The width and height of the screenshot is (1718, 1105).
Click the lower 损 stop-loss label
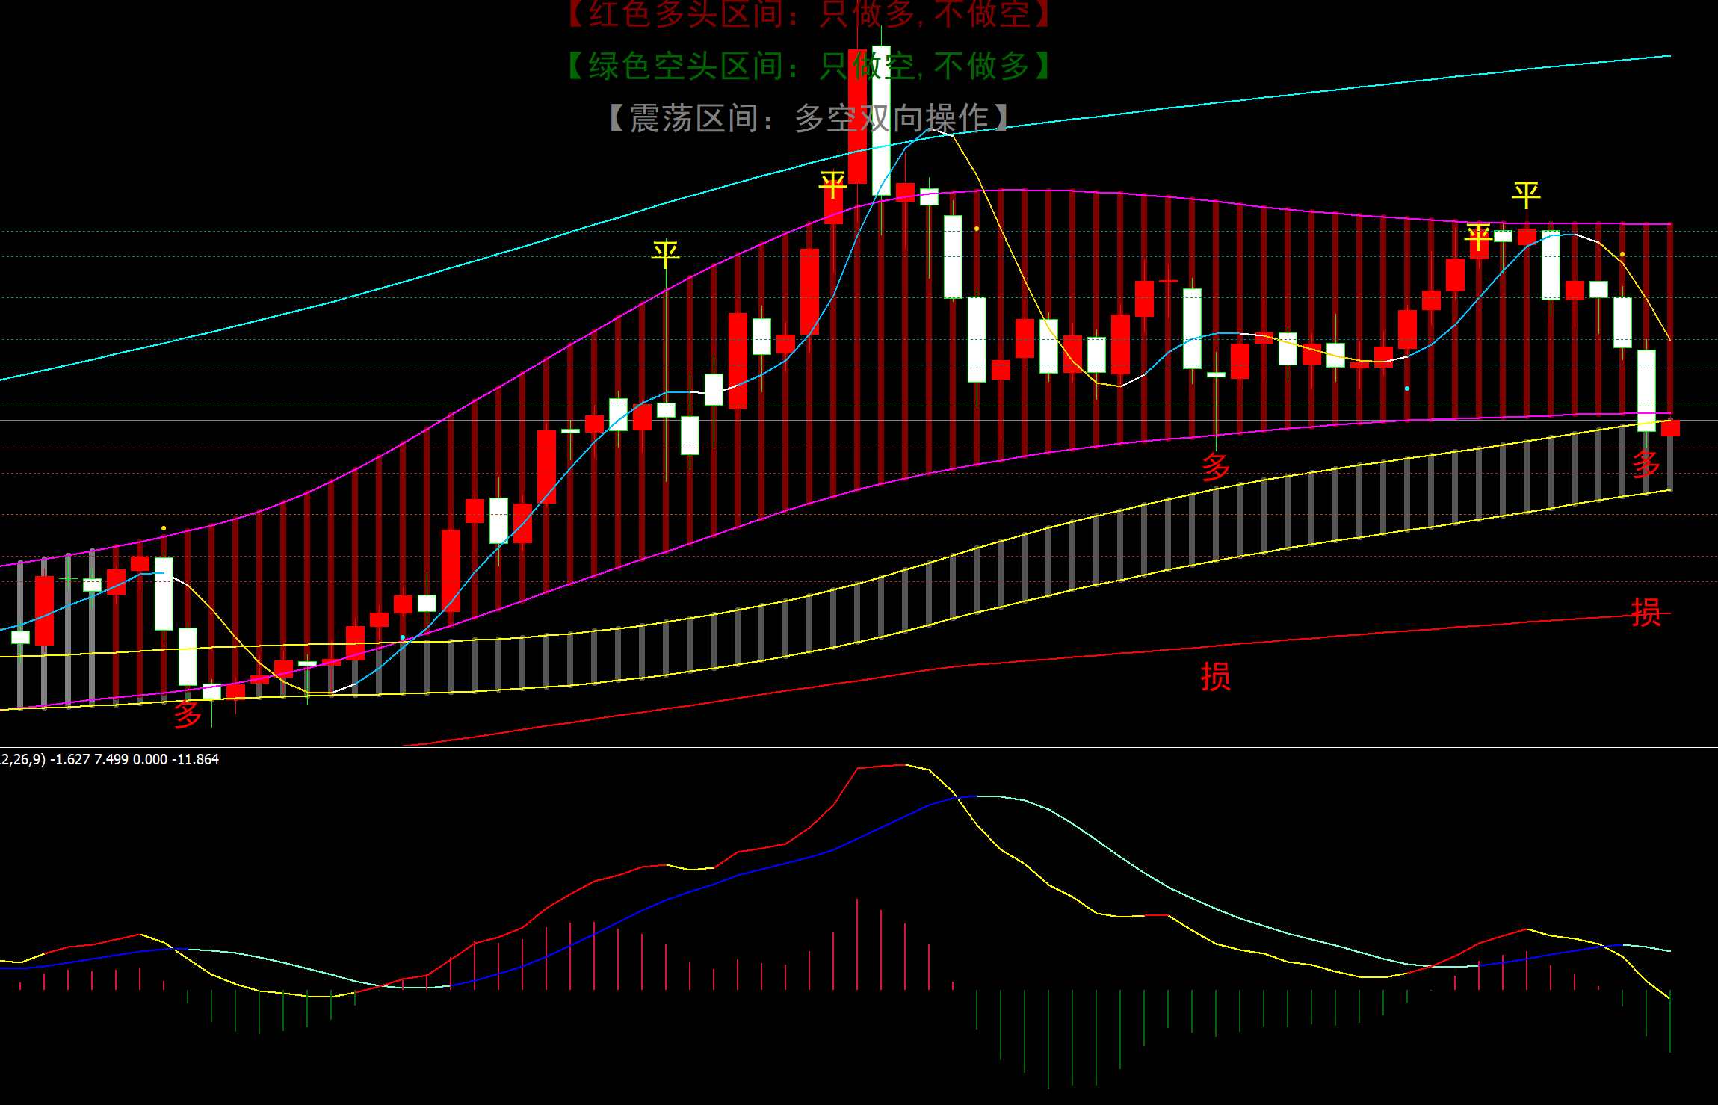pyautogui.click(x=1215, y=676)
